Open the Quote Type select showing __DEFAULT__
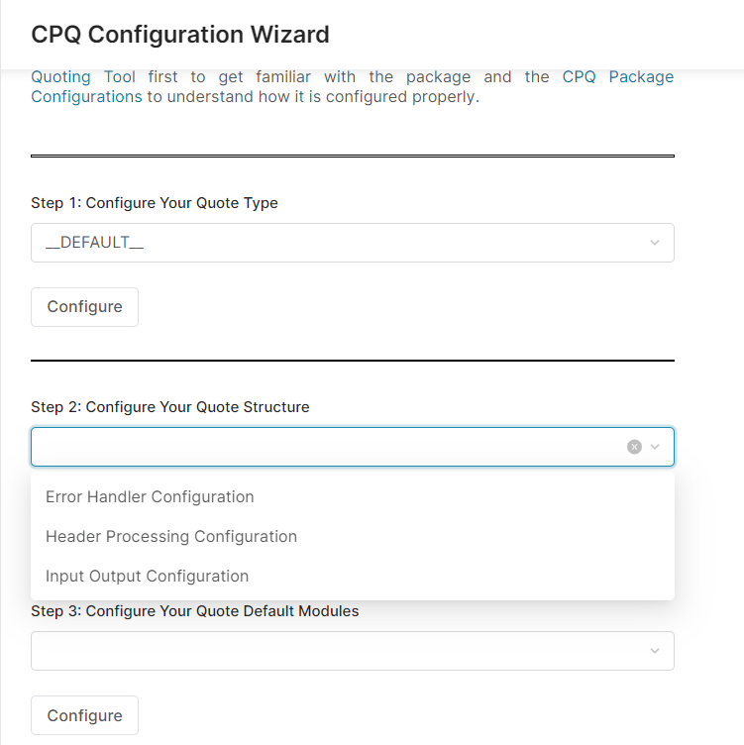Viewport: 744px width, 745px height. tap(337, 243)
